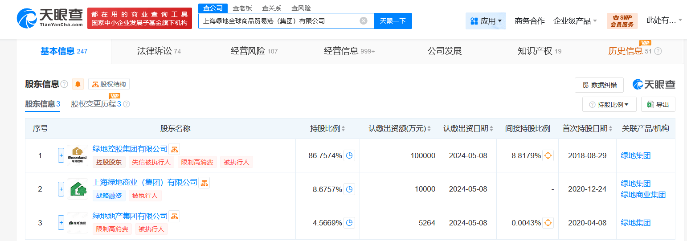Click help icon beside 股权变更历程

[x=127, y=104]
